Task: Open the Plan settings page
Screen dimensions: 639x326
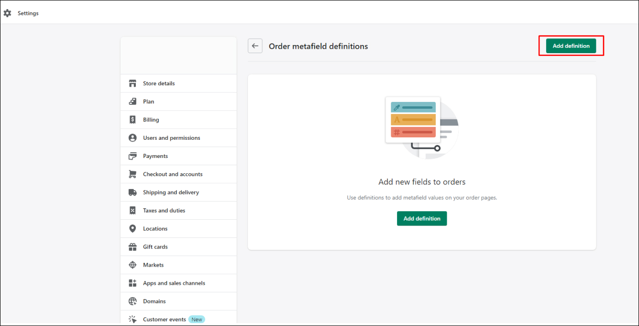Action: (178, 101)
